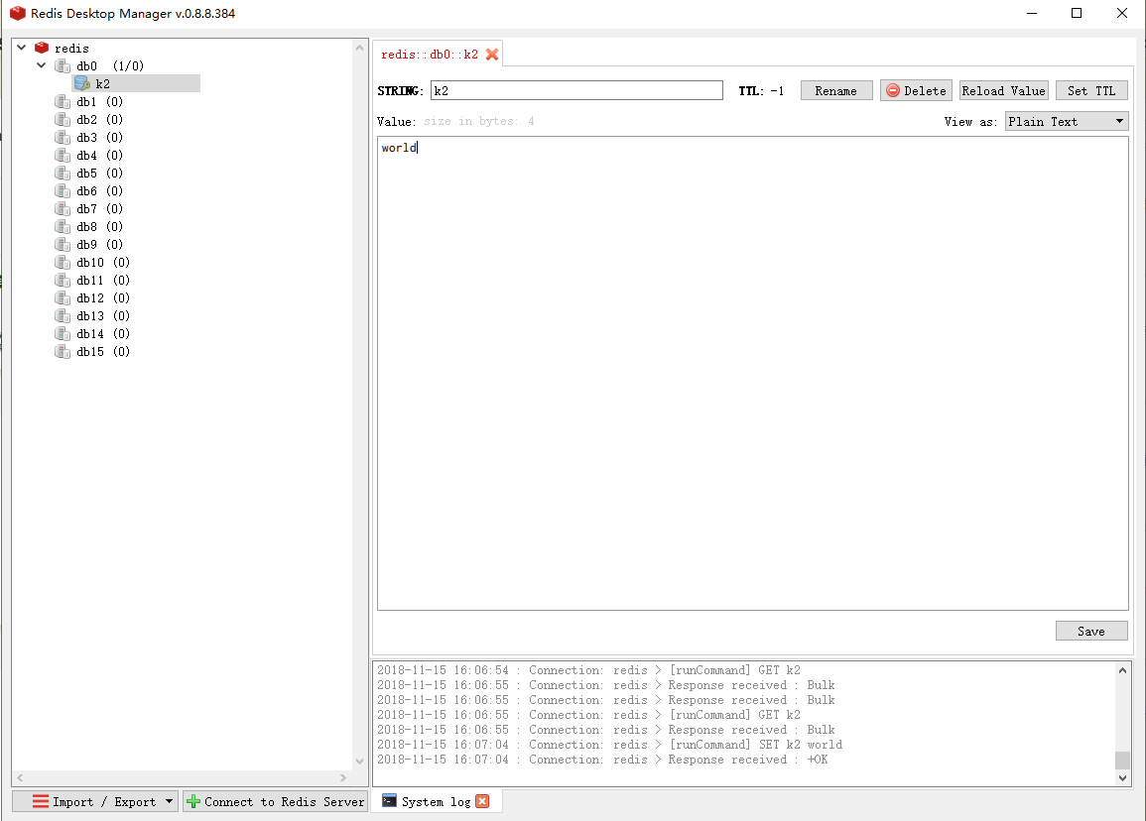Click the db11 database icon
The height and width of the screenshot is (821, 1146).
63,280
